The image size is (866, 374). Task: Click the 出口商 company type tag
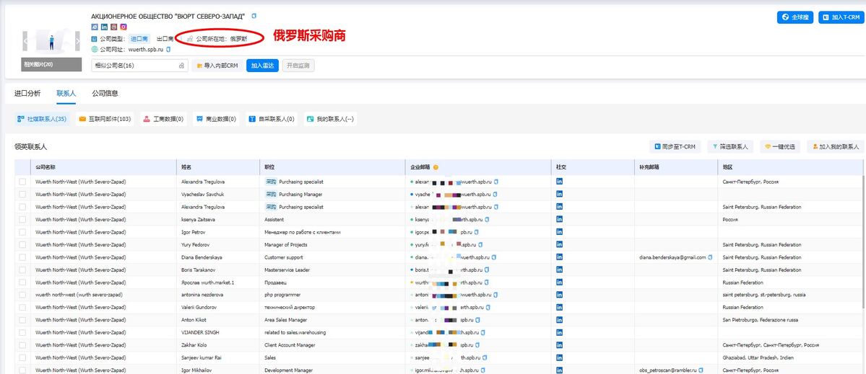(x=165, y=39)
